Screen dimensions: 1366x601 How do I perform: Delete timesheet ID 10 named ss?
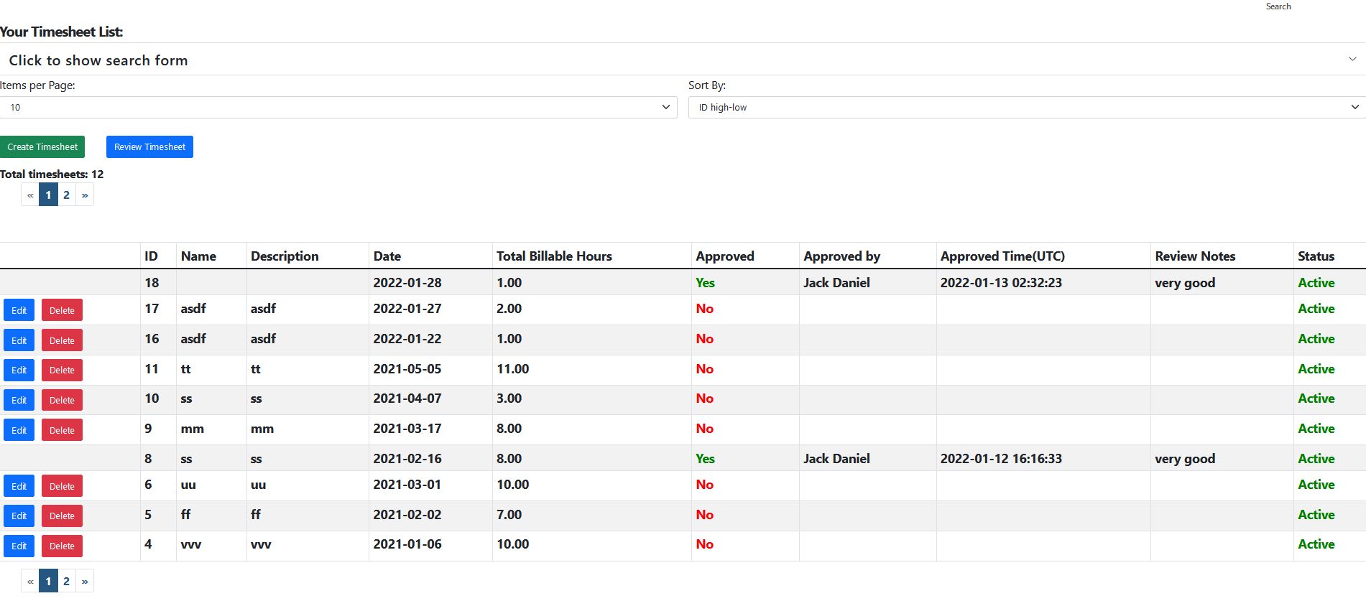[x=62, y=400]
